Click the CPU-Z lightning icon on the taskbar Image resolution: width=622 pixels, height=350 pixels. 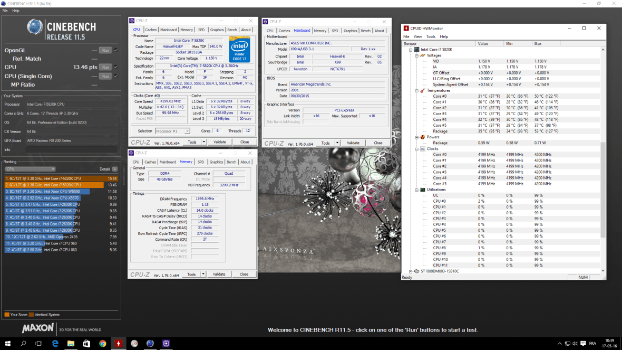[x=118, y=343]
